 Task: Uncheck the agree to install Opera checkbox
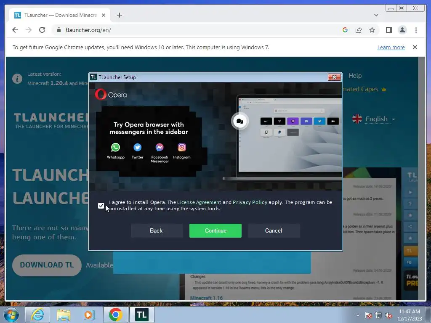click(x=101, y=206)
